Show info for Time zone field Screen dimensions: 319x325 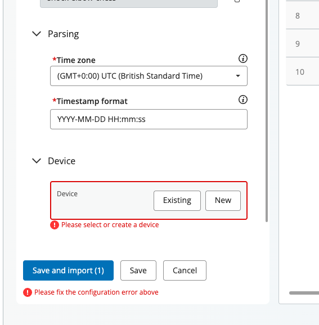coord(243,58)
